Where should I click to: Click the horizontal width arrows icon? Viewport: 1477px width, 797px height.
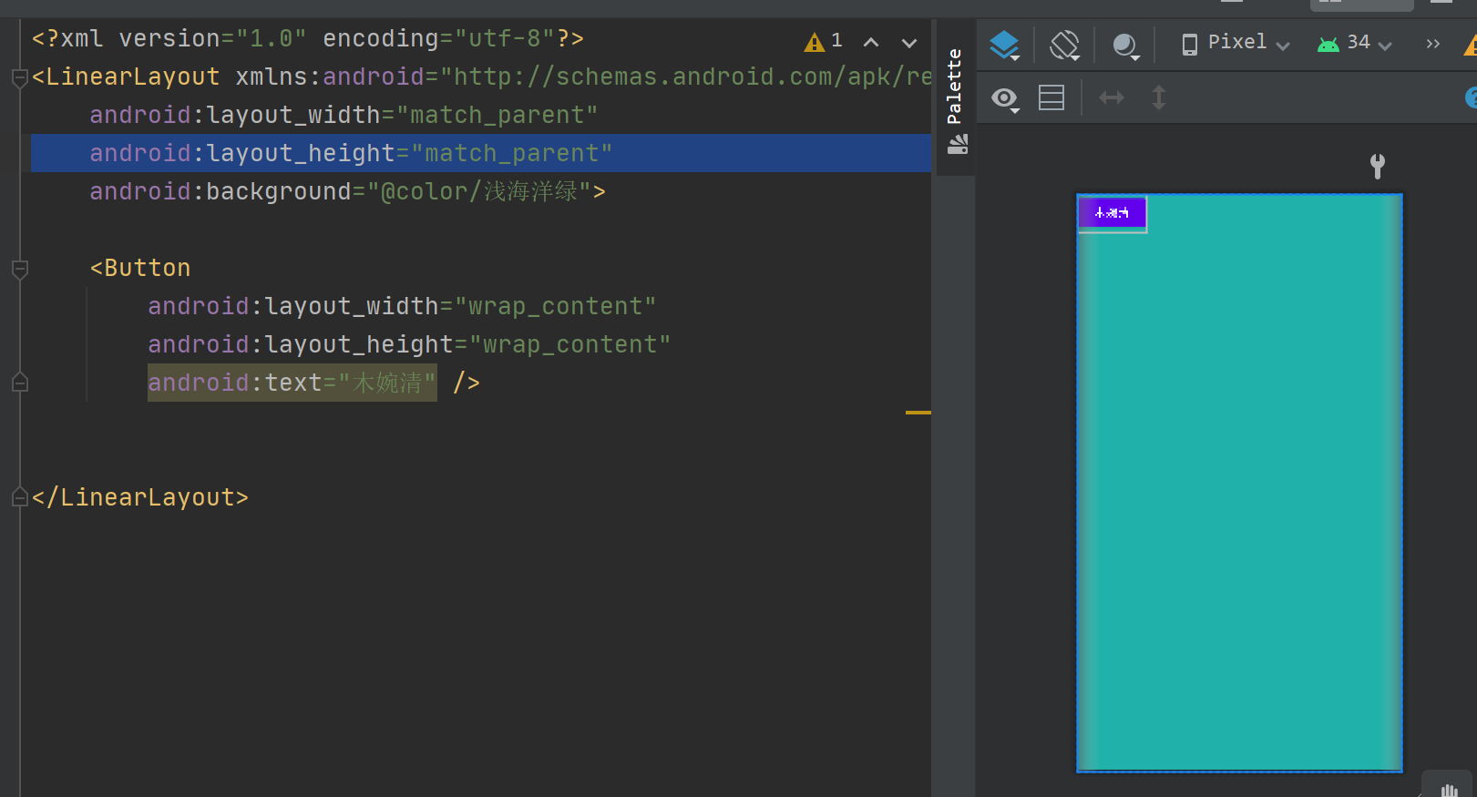[1112, 97]
